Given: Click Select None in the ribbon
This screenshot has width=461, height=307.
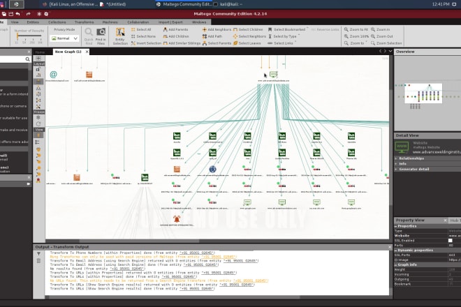Looking at the screenshot, I should point(143,36).
